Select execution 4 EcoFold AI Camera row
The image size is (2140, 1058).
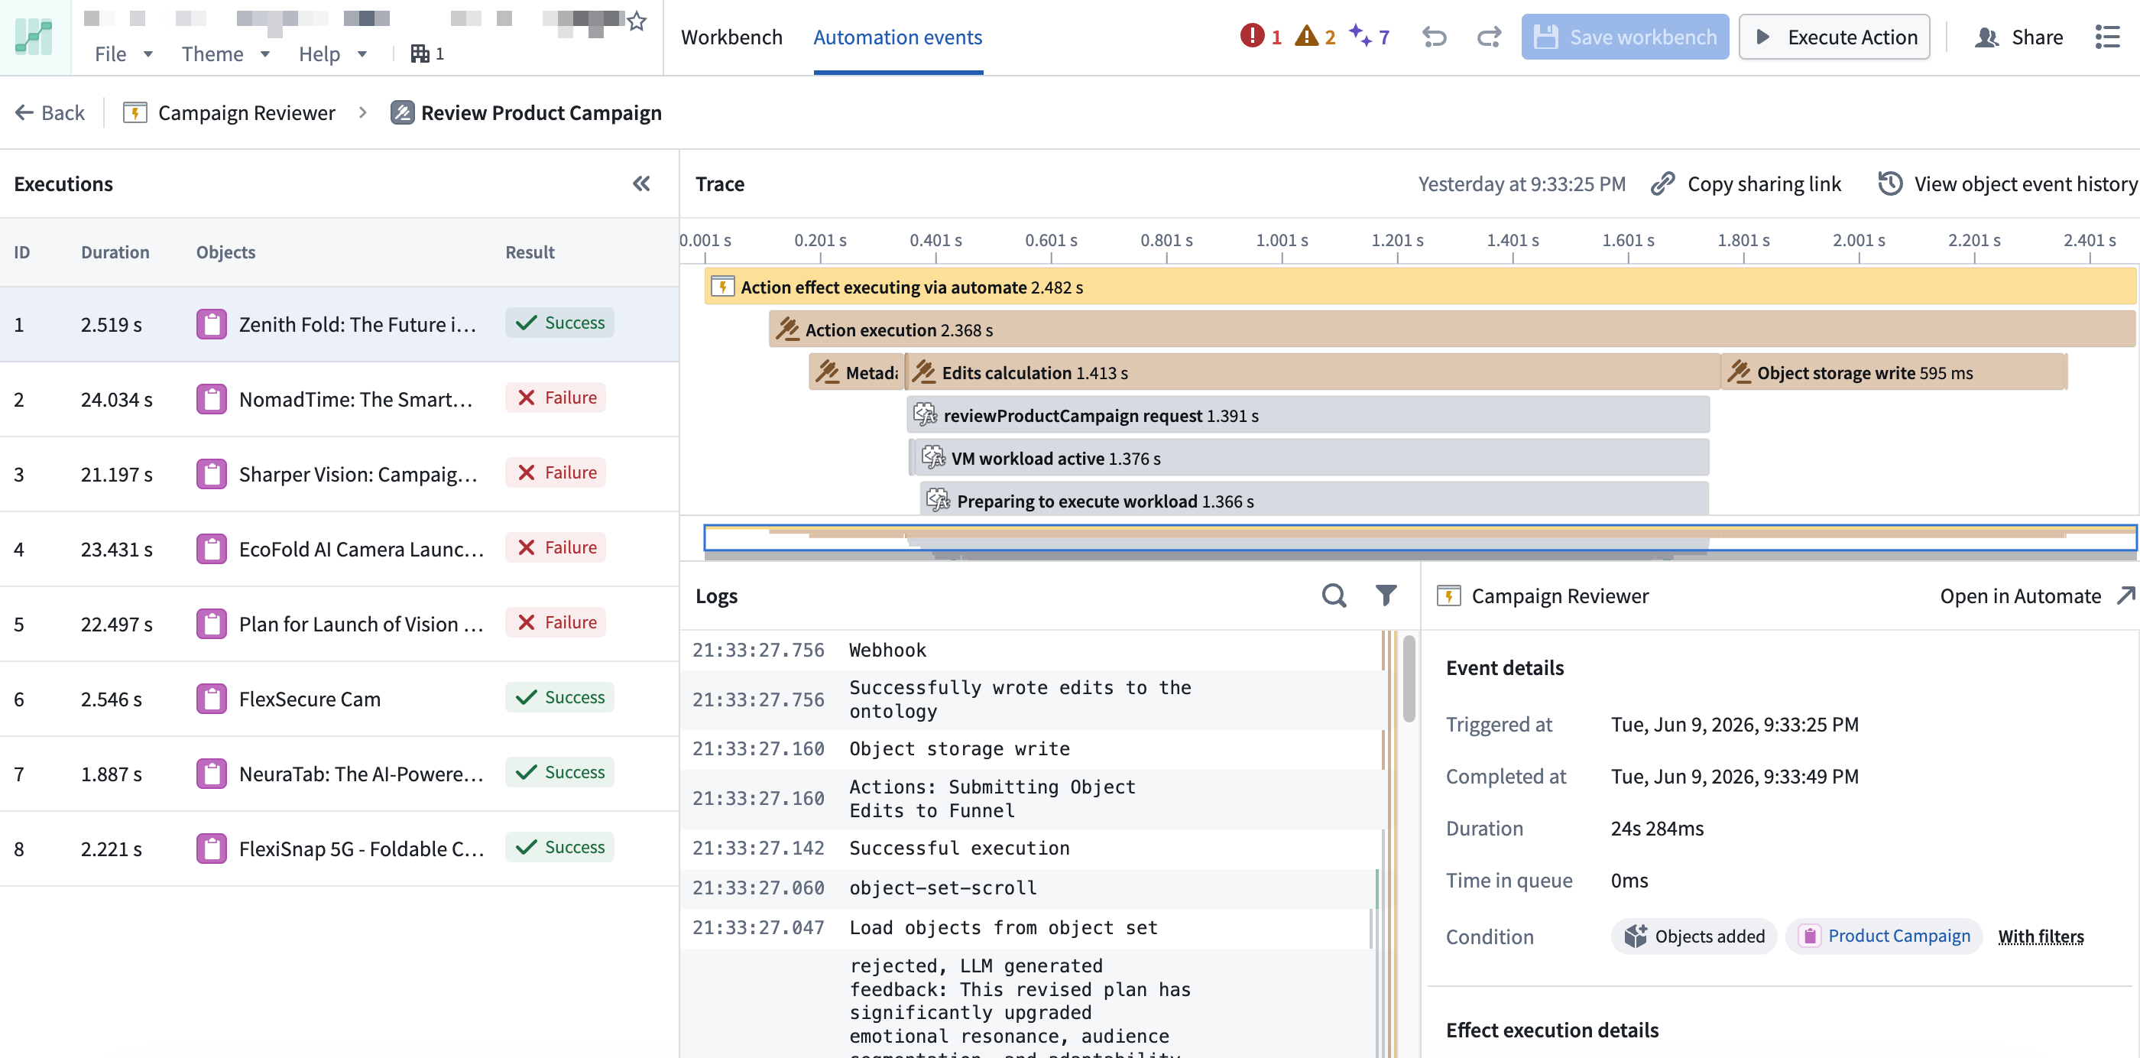coord(339,549)
